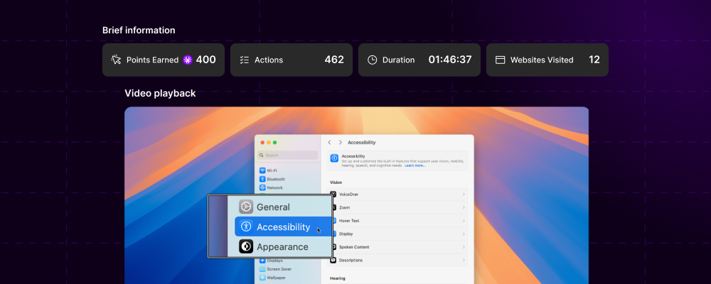Screen dimensions: 711x284
Task: Click the Wi-Fi icon in Settings sidebar
Action: tap(262, 171)
